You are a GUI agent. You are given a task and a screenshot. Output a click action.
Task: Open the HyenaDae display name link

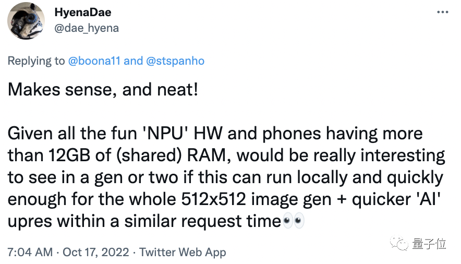point(86,12)
